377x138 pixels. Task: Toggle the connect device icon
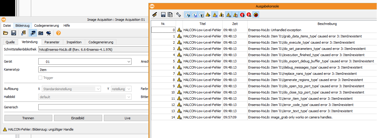click(33, 33)
